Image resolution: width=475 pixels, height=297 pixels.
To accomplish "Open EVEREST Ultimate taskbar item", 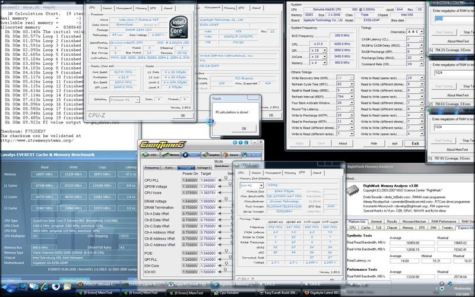I will click(x=98, y=285).
